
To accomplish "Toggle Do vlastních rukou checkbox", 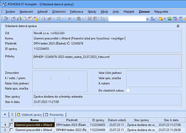I will click(128, 91).
